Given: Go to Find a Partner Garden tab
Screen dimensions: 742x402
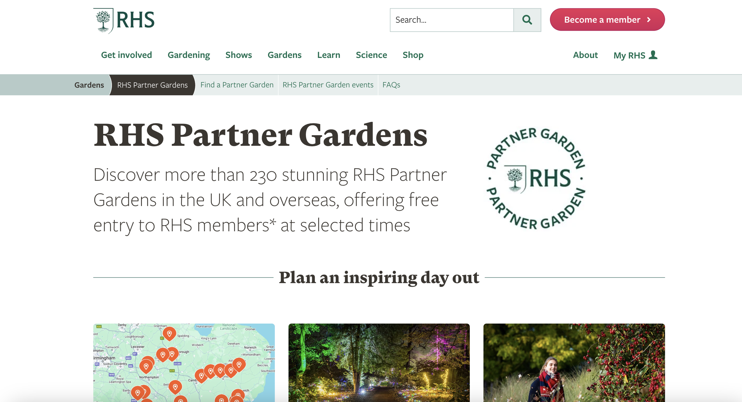Looking at the screenshot, I should click(x=237, y=85).
